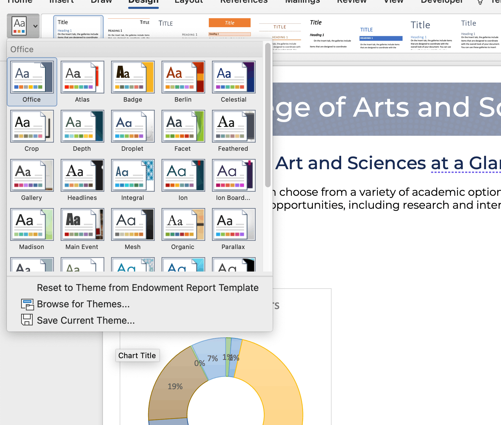
Task: Apply style set with blue Heading 1 bar
Action: [381, 38]
